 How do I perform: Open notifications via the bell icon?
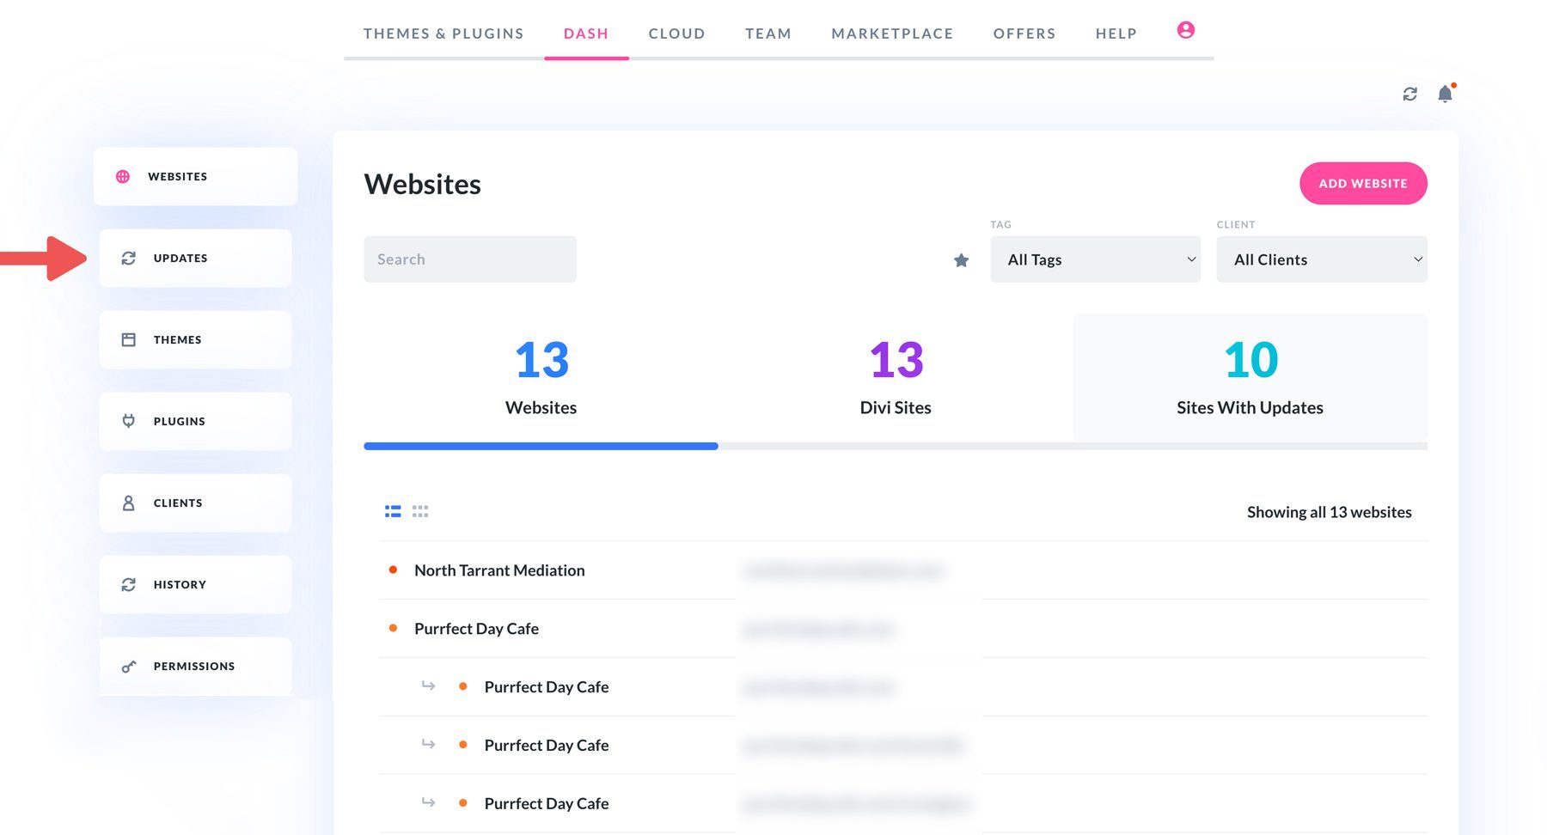1445,94
